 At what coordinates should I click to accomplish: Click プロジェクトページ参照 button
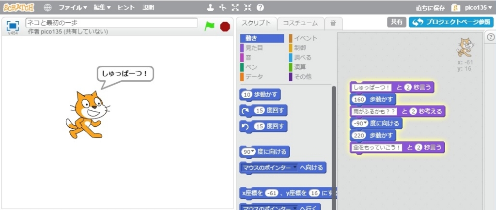pos(451,22)
